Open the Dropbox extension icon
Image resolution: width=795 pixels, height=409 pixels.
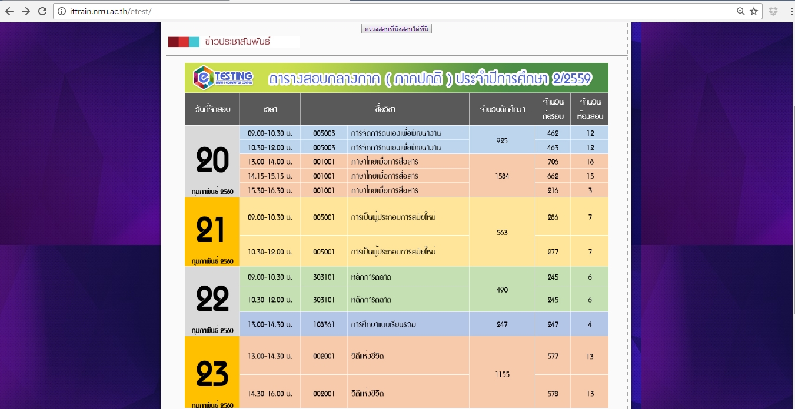point(773,11)
